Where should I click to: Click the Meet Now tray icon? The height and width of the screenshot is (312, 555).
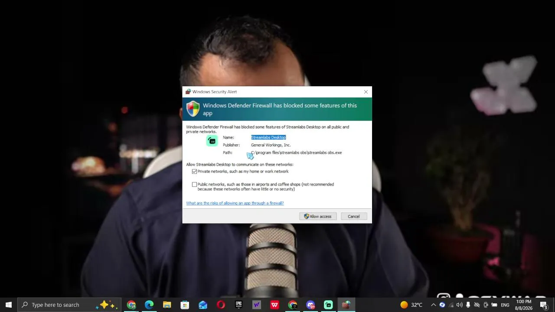[x=486, y=305]
